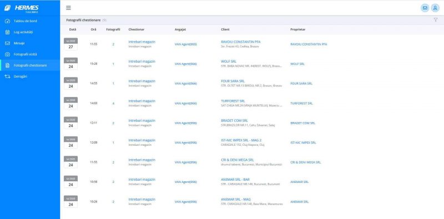
Task: Open ANEMAR SRL - BAR client link
Action: click(x=235, y=180)
